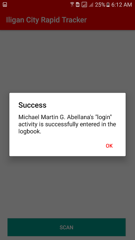Dismiss dialog via dimmed area above it
Image resolution: width=135 pixels, height=240 pixels.
coord(67,61)
